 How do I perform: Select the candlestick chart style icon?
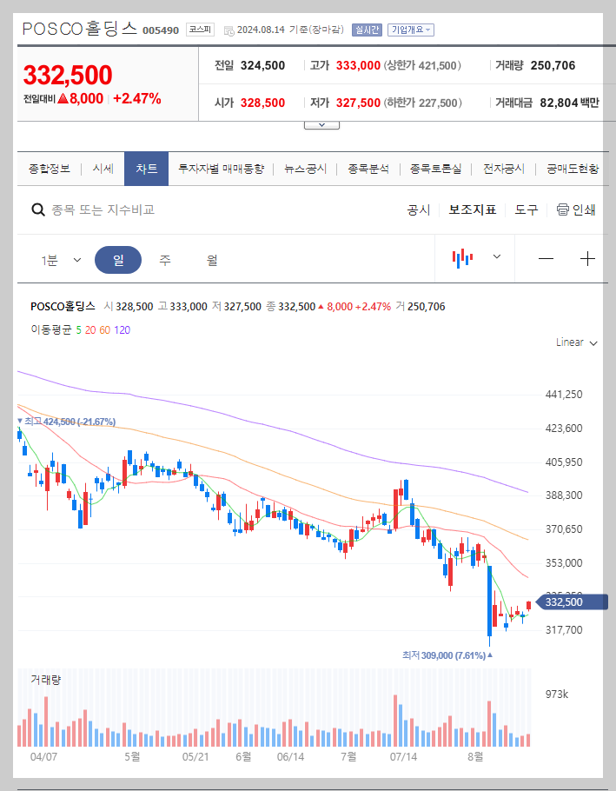(x=463, y=257)
